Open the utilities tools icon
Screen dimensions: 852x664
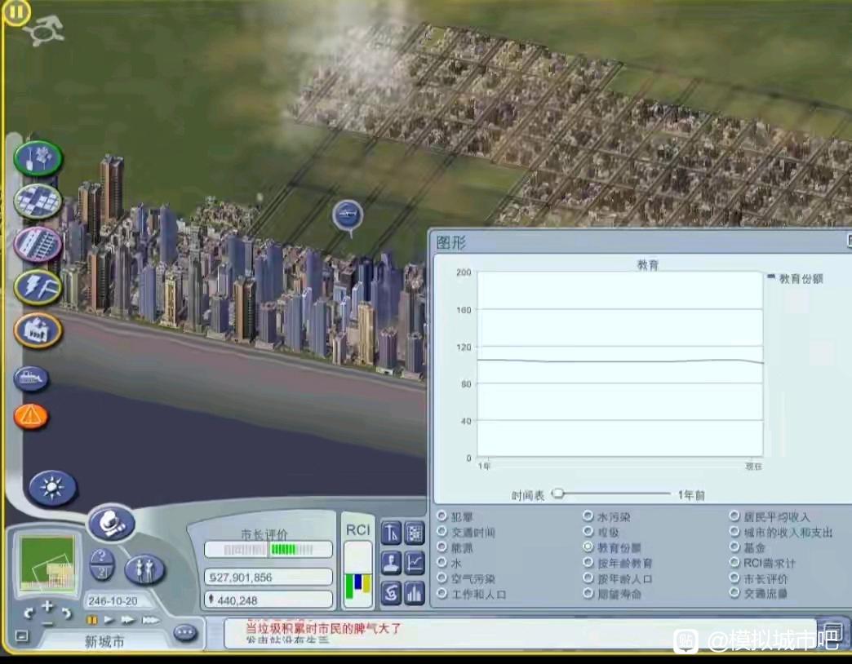coord(38,286)
